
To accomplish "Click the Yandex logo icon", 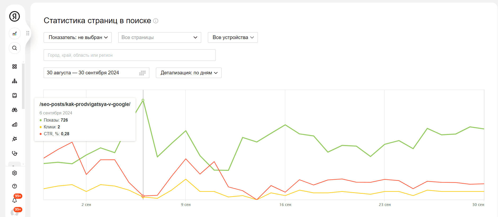I will [15, 16].
